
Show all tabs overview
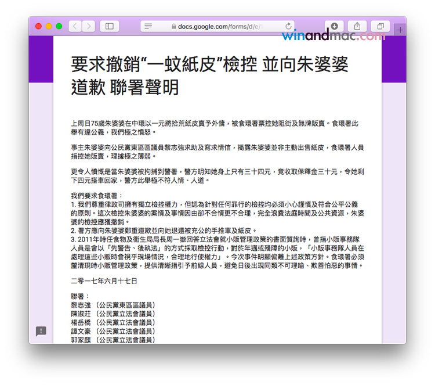pos(380,26)
